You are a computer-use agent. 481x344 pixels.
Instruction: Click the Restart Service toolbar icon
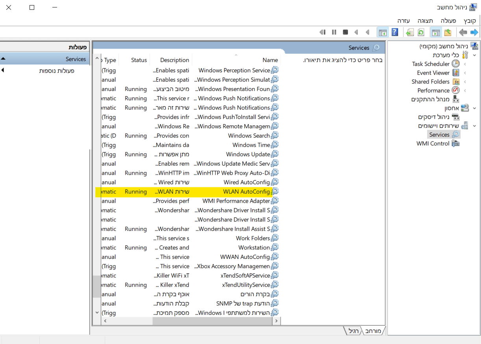tap(323, 32)
